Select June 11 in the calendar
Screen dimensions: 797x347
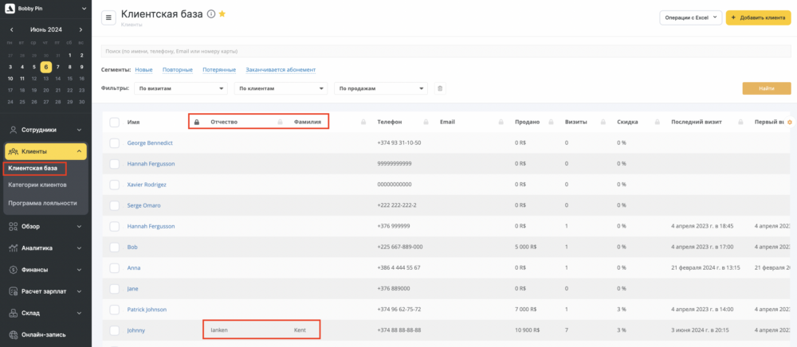click(22, 79)
